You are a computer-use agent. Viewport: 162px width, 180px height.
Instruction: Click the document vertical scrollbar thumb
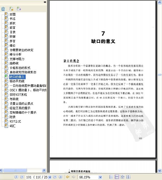[x=160, y=75]
